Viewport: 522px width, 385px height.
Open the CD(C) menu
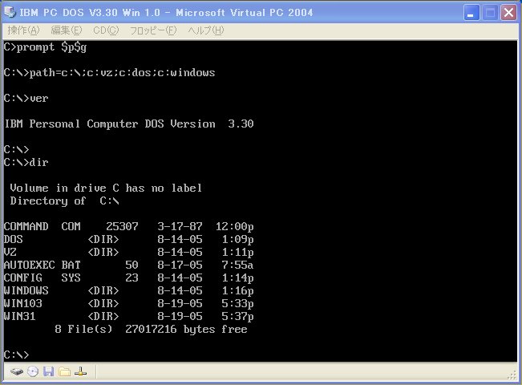pos(106,30)
